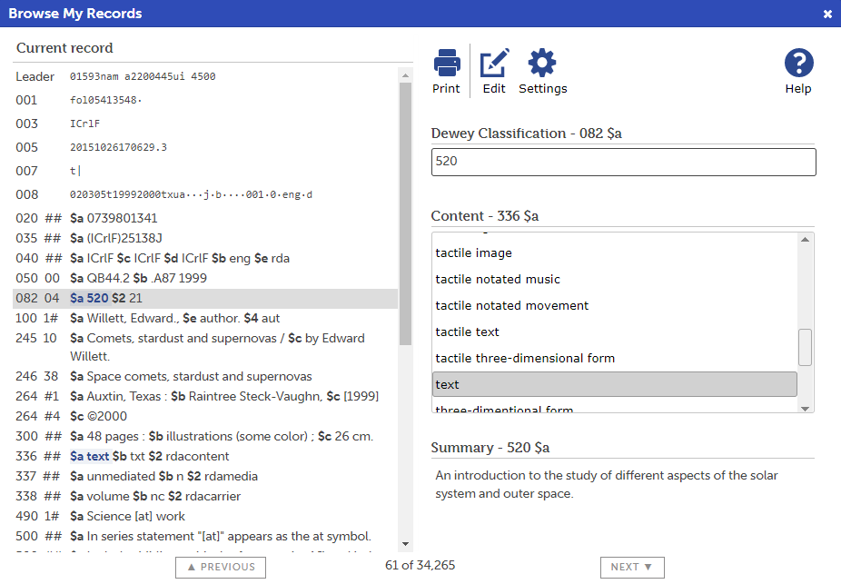Click the Print icon
The width and height of the screenshot is (841, 584).
click(x=446, y=71)
